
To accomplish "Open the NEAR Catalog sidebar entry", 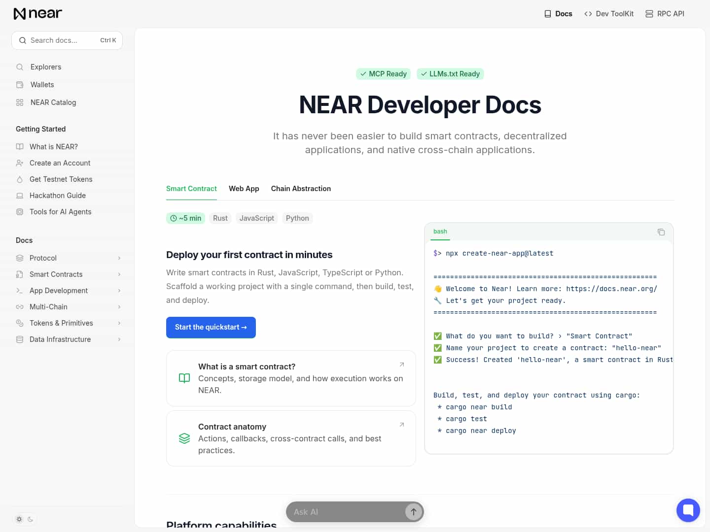I will (x=53, y=102).
